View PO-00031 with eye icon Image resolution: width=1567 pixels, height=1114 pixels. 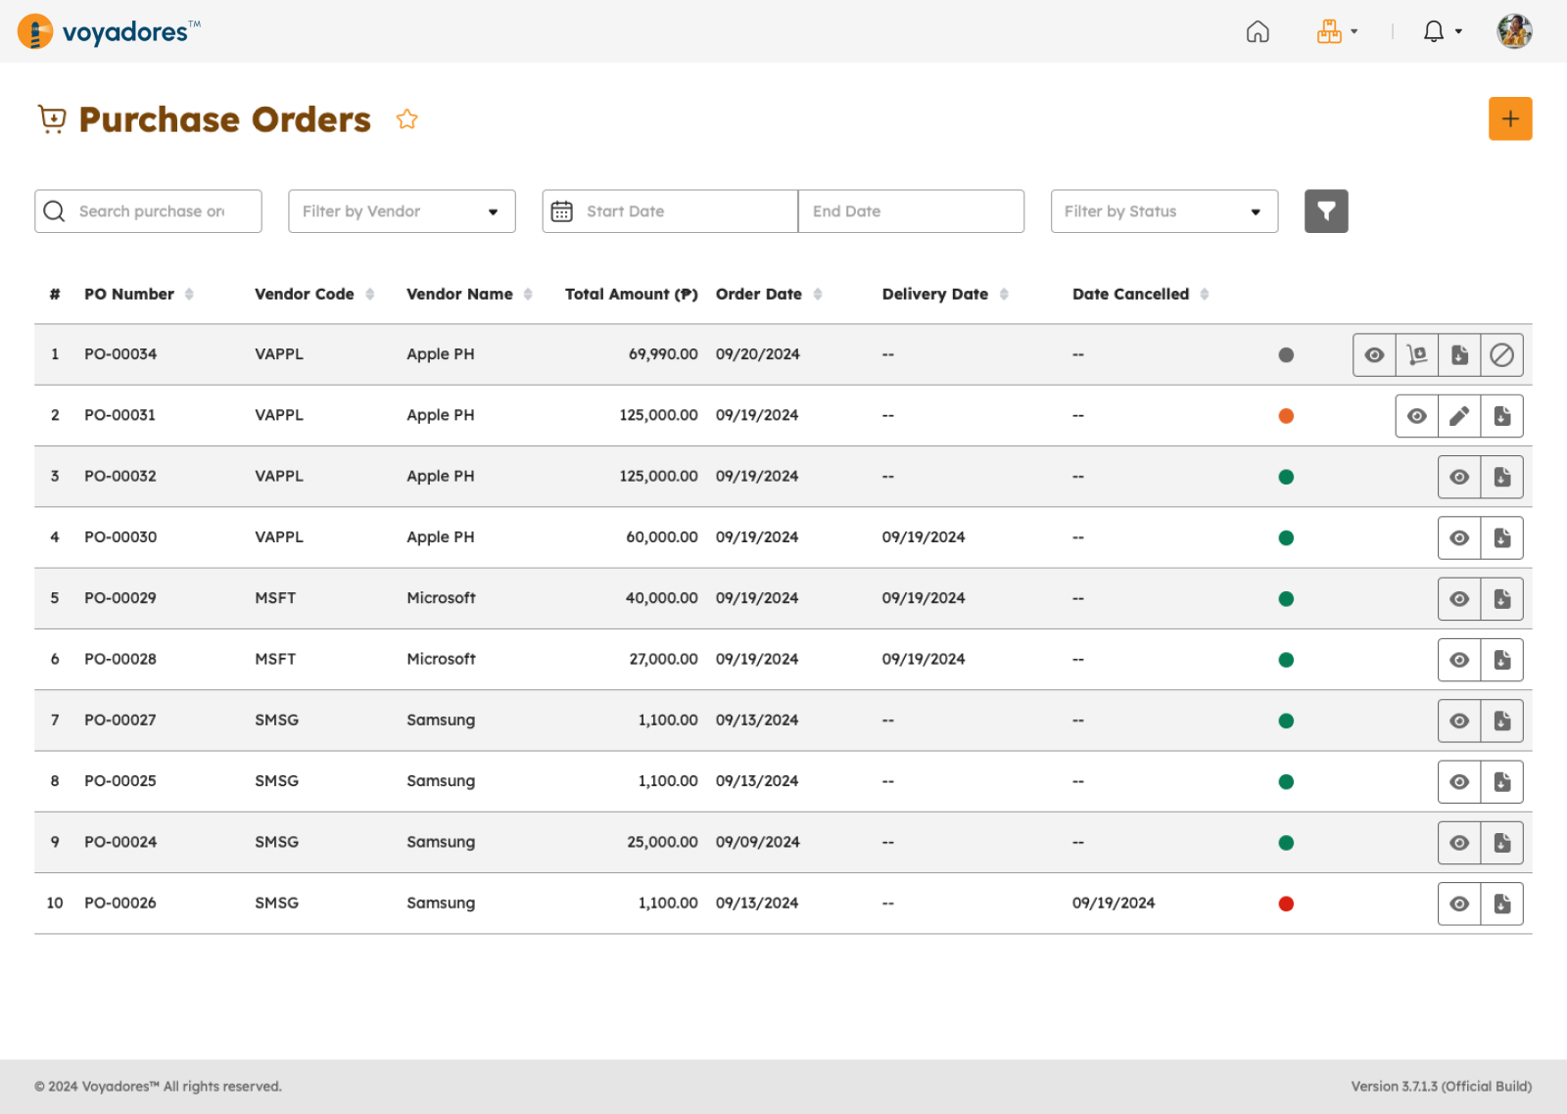pyautogui.click(x=1417, y=416)
